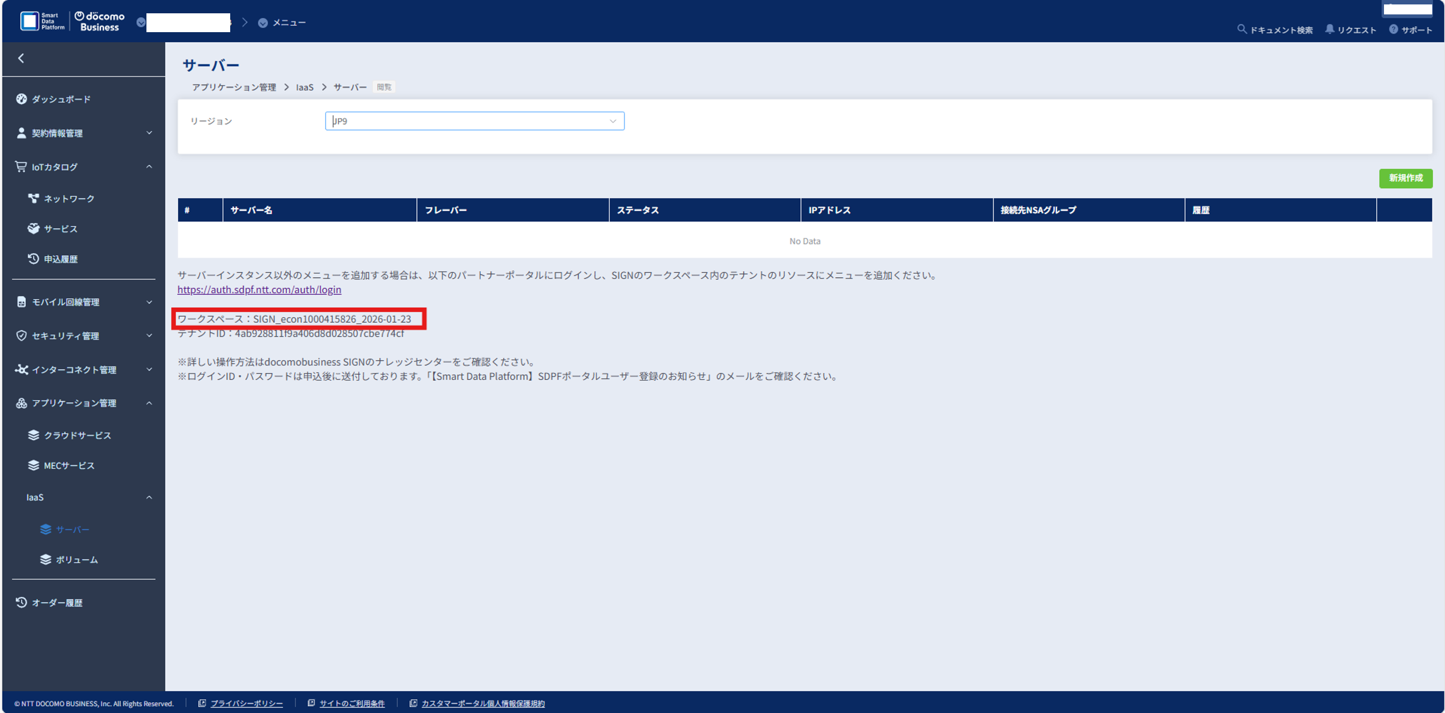Open the dashboard via its gauge icon

click(21, 99)
